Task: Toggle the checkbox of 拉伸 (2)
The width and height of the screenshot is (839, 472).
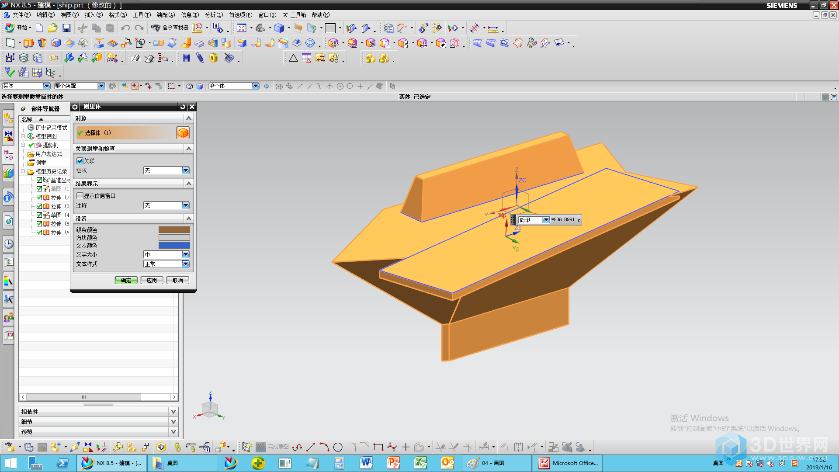Action: (39, 198)
